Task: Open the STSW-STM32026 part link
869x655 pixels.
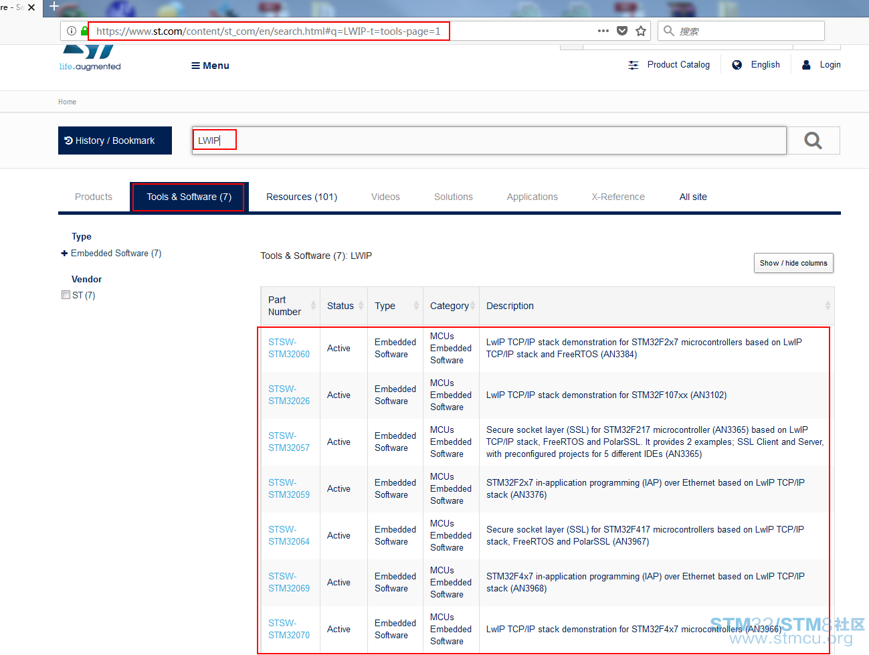Action: coord(289,395)
